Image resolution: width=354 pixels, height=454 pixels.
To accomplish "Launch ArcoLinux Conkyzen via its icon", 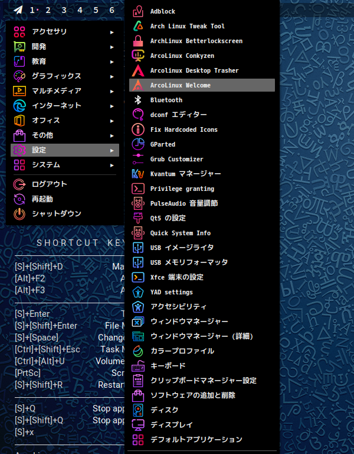I will tap(138, 56).
